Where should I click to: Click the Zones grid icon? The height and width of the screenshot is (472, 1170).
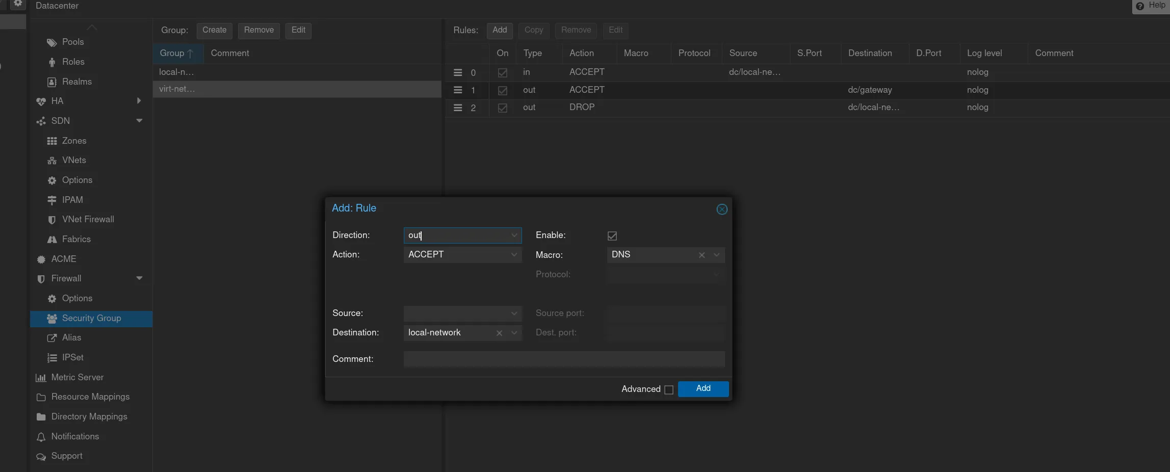[x=51, y=141]
